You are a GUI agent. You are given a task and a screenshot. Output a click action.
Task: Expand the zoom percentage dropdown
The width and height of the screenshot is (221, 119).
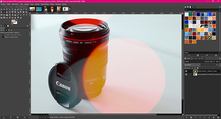(47, 117)
